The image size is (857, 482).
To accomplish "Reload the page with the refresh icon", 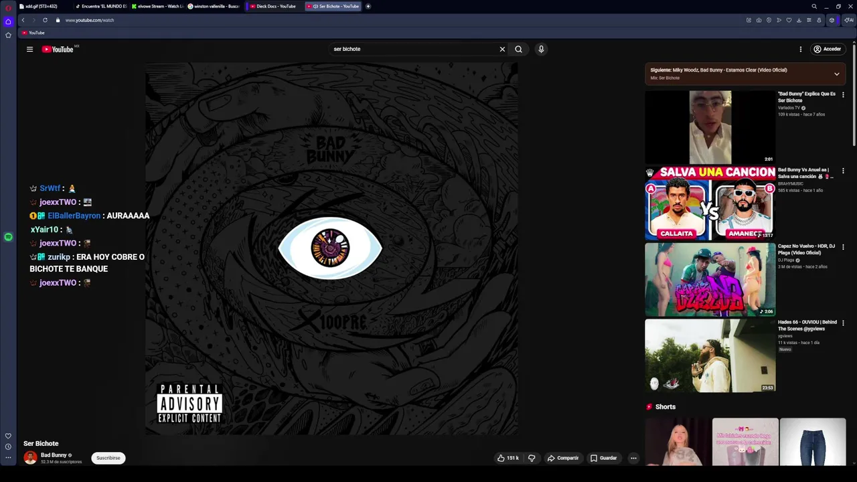I will point(45,20).
